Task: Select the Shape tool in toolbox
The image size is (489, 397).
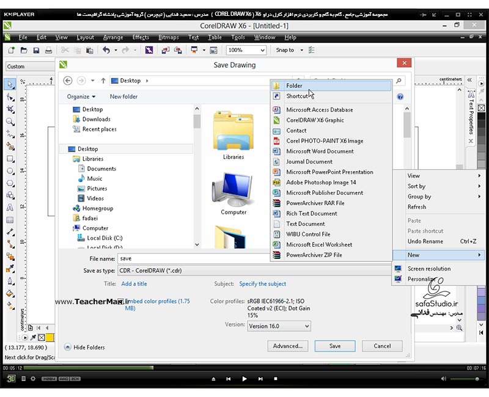Action: click(x=10, y=97)
